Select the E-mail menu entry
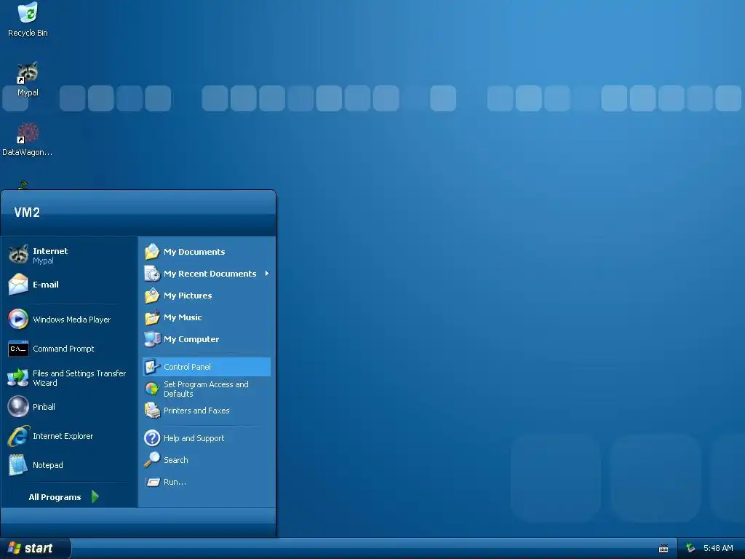 [69, 285]
